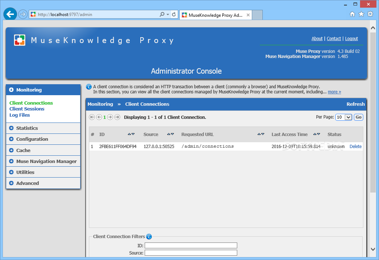Open a new blank browser tab
Image resolution: width=379 pixels, height=260 pixels.
(x=257, y=15)
